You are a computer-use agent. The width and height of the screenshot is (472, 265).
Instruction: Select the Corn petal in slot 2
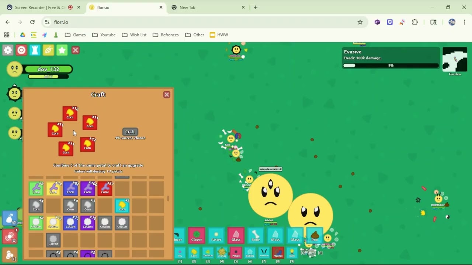click(194, 252)
